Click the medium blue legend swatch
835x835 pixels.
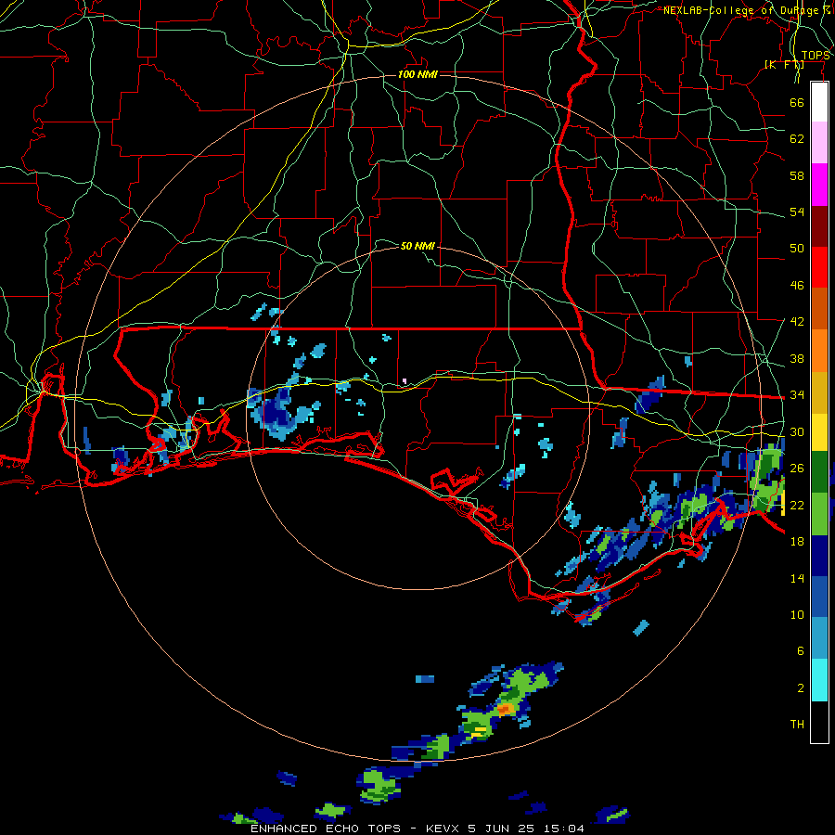(x=819, y=598)
